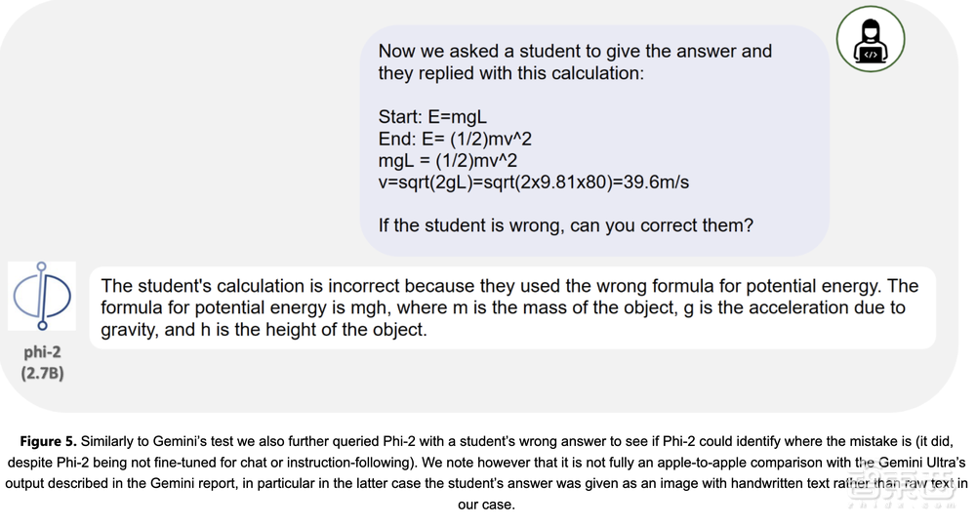Click the "Start: E=mgL" line

[432, 117]
